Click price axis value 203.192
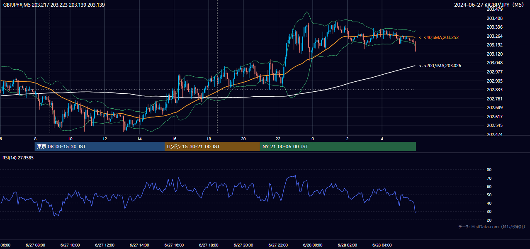Image resolution: width=530 pixels, height=249 pixels. point(495,45)
